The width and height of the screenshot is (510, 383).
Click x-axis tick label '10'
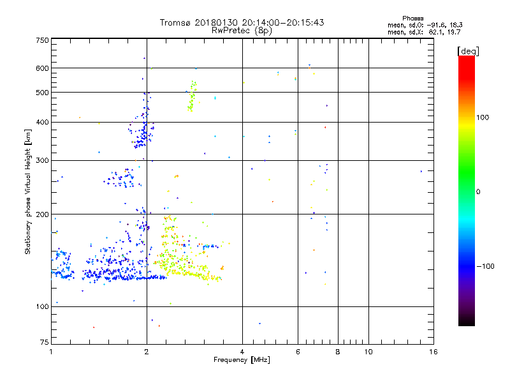(368, 352)
